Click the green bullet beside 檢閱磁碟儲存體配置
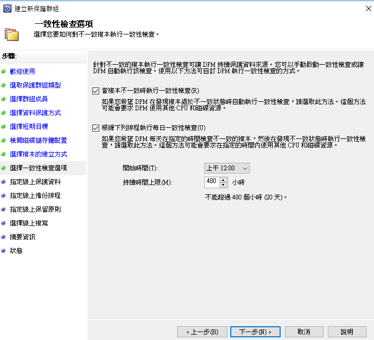The width and height of the screenshot is (374, 340). (3, 141)
